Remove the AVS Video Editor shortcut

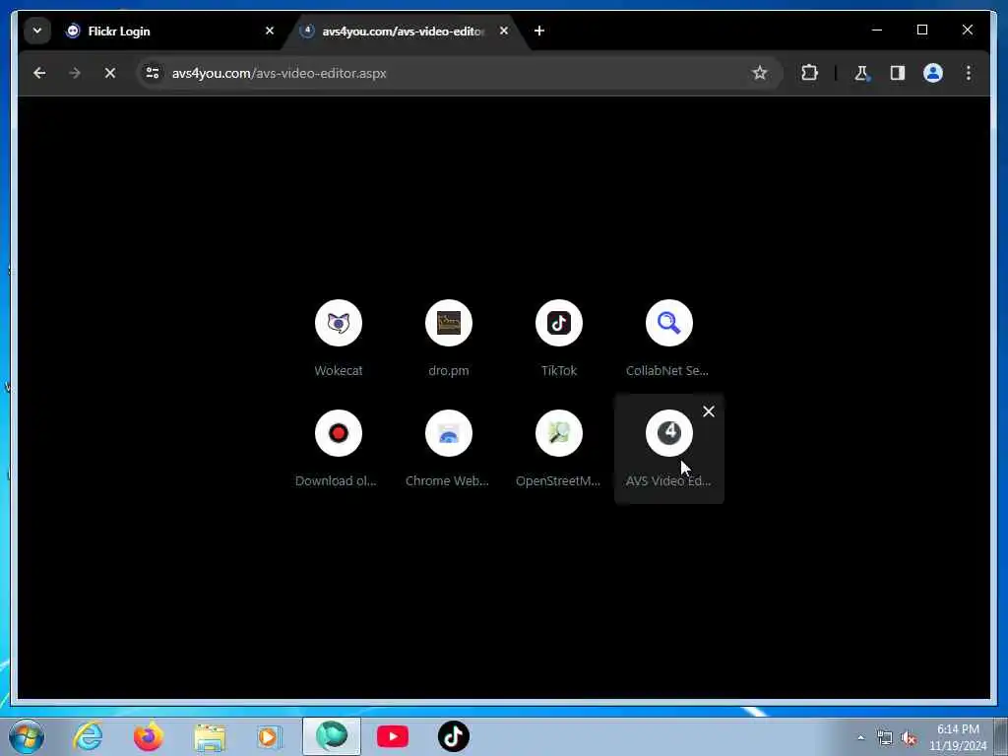tap(709, 411)
